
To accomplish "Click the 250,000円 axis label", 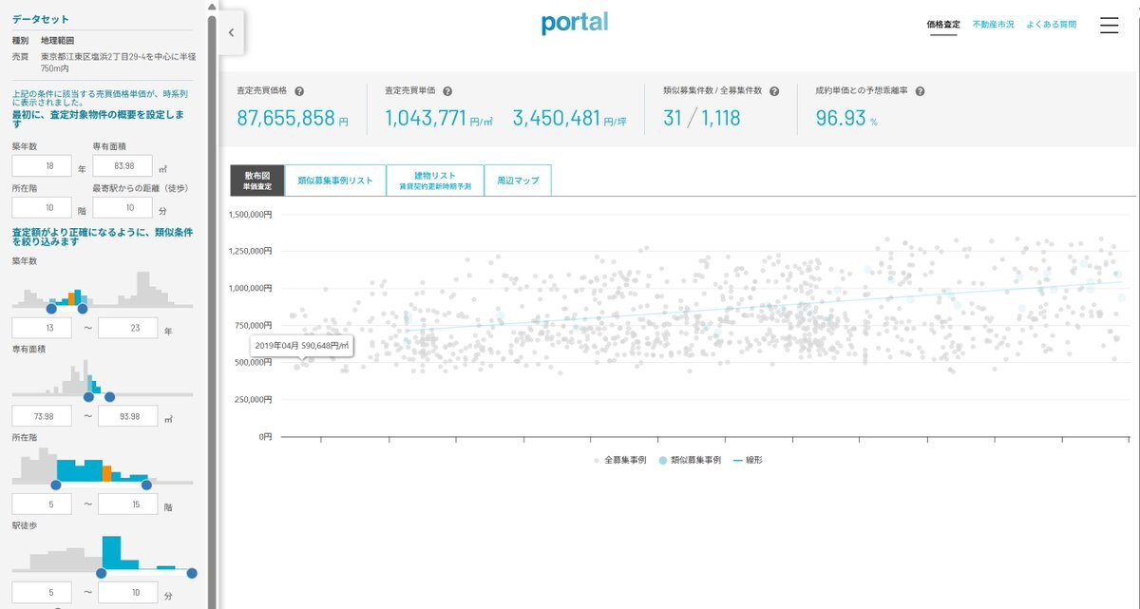I will tap(254, 399).
